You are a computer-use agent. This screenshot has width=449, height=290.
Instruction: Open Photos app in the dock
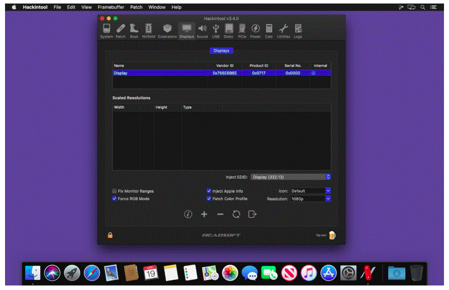(x=230, y=273)
